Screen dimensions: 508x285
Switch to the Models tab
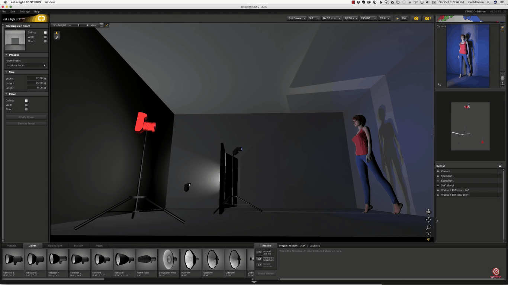(12, 246)
